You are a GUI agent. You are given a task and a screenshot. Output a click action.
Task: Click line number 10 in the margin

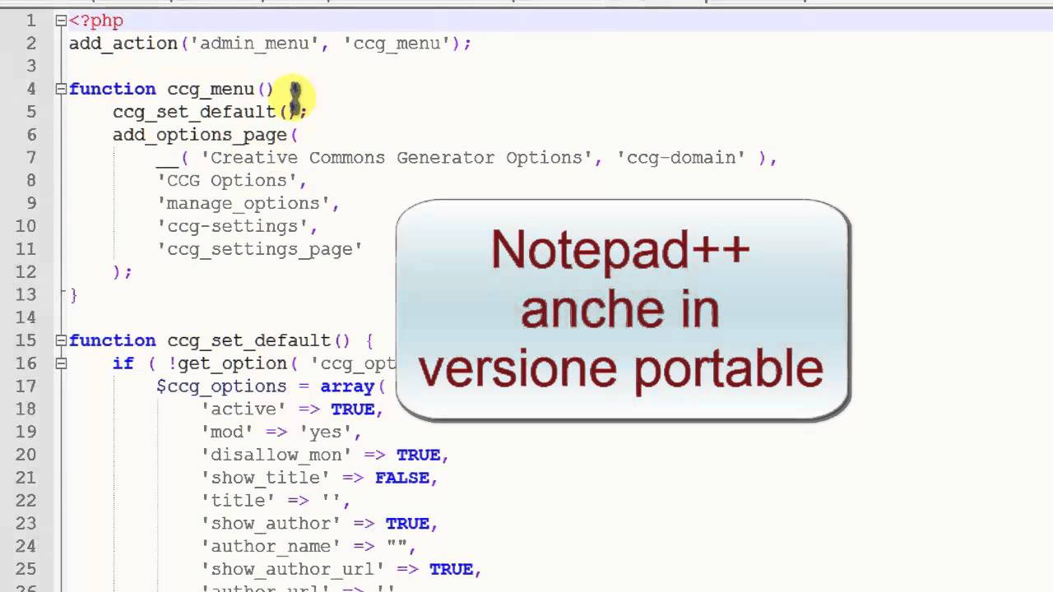[x=26, y=226]
